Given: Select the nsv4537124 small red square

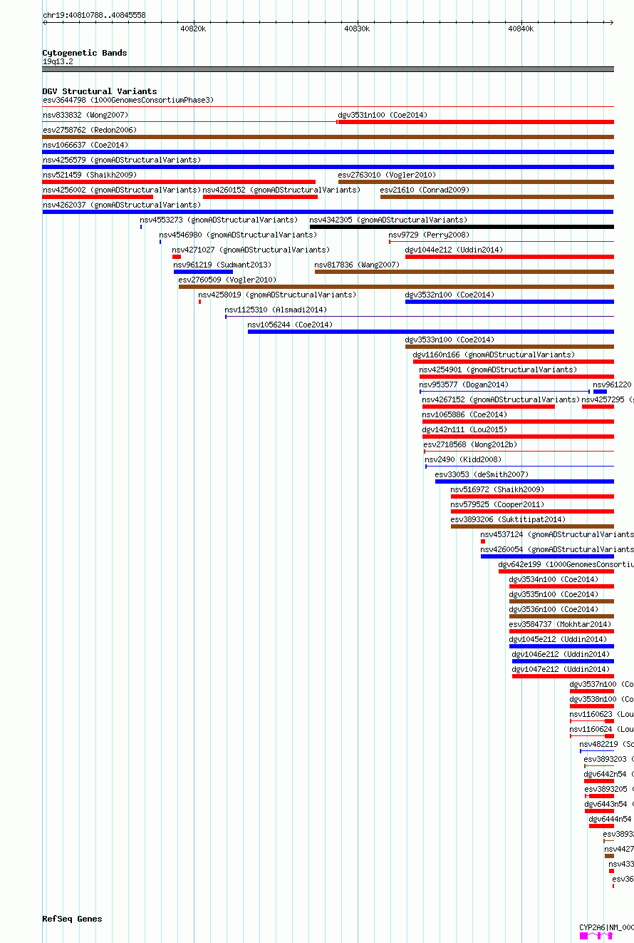Looking at the screenshot, I should click(483, 541).
